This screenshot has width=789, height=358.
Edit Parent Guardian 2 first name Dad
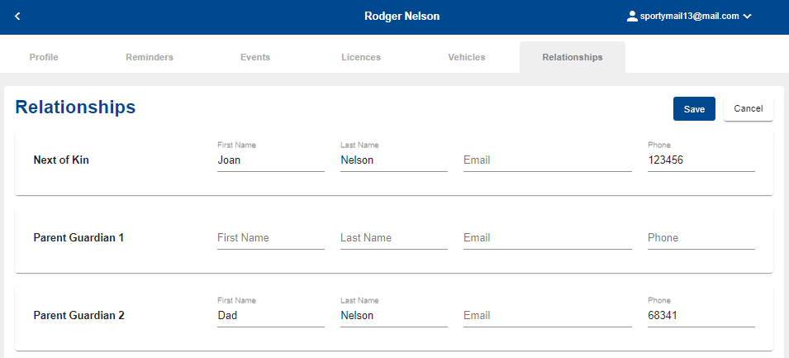[271, 316]
